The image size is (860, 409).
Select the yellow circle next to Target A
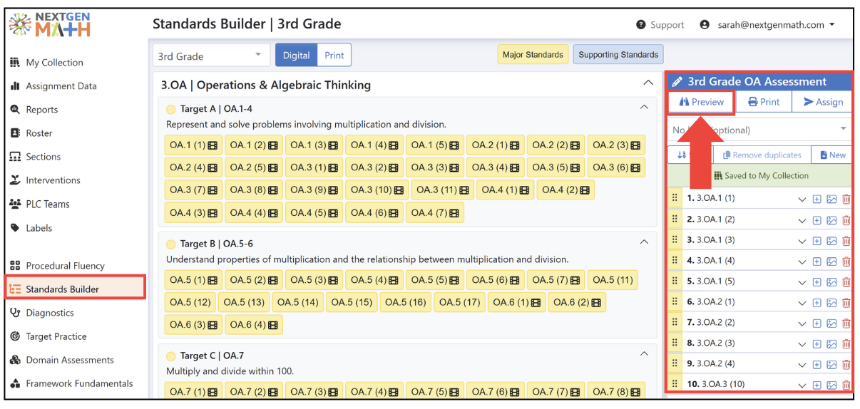170,109
